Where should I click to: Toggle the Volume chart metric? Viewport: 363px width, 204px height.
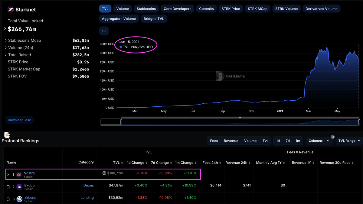click(x=123, y=9)
